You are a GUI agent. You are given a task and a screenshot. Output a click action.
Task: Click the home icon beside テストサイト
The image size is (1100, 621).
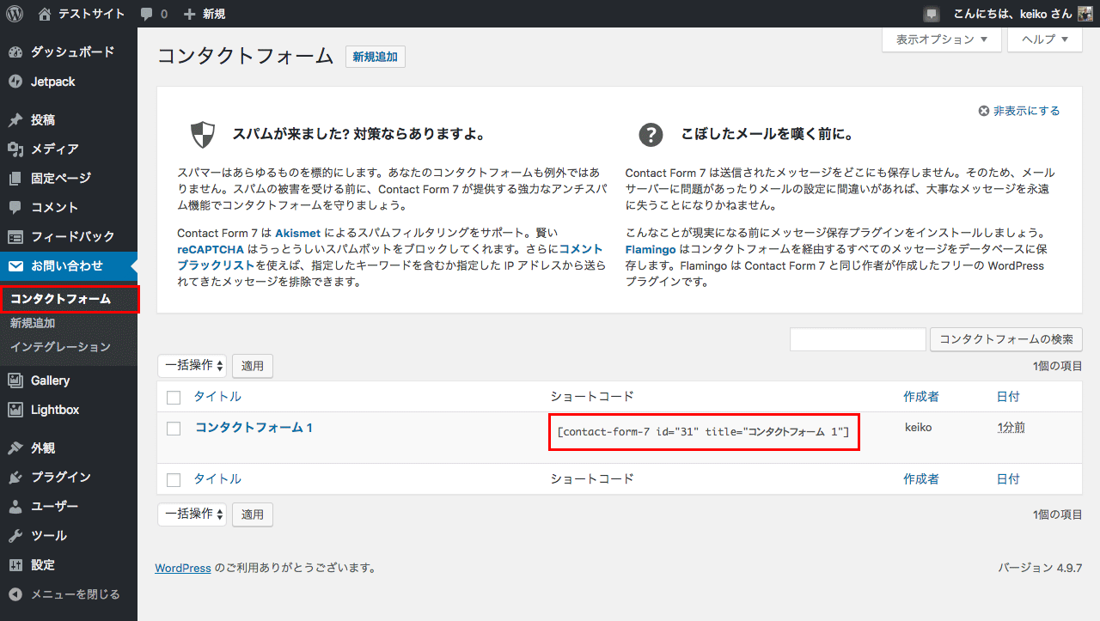point(45,14)
